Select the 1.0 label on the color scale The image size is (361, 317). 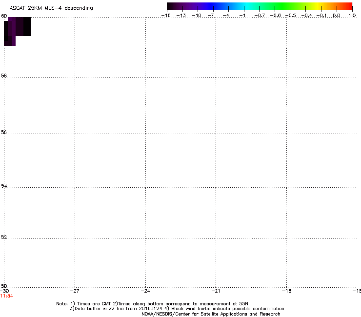[x=352, y=16]
